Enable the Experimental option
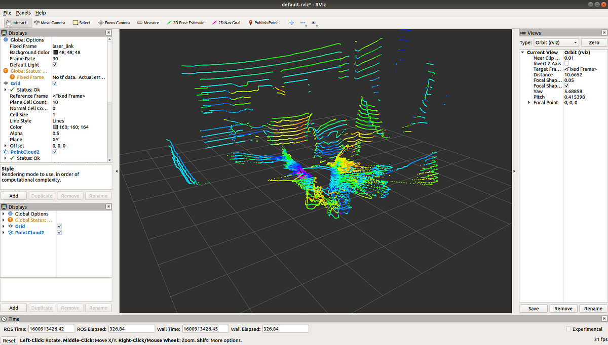Screen dimensions: 608x345 568,328
